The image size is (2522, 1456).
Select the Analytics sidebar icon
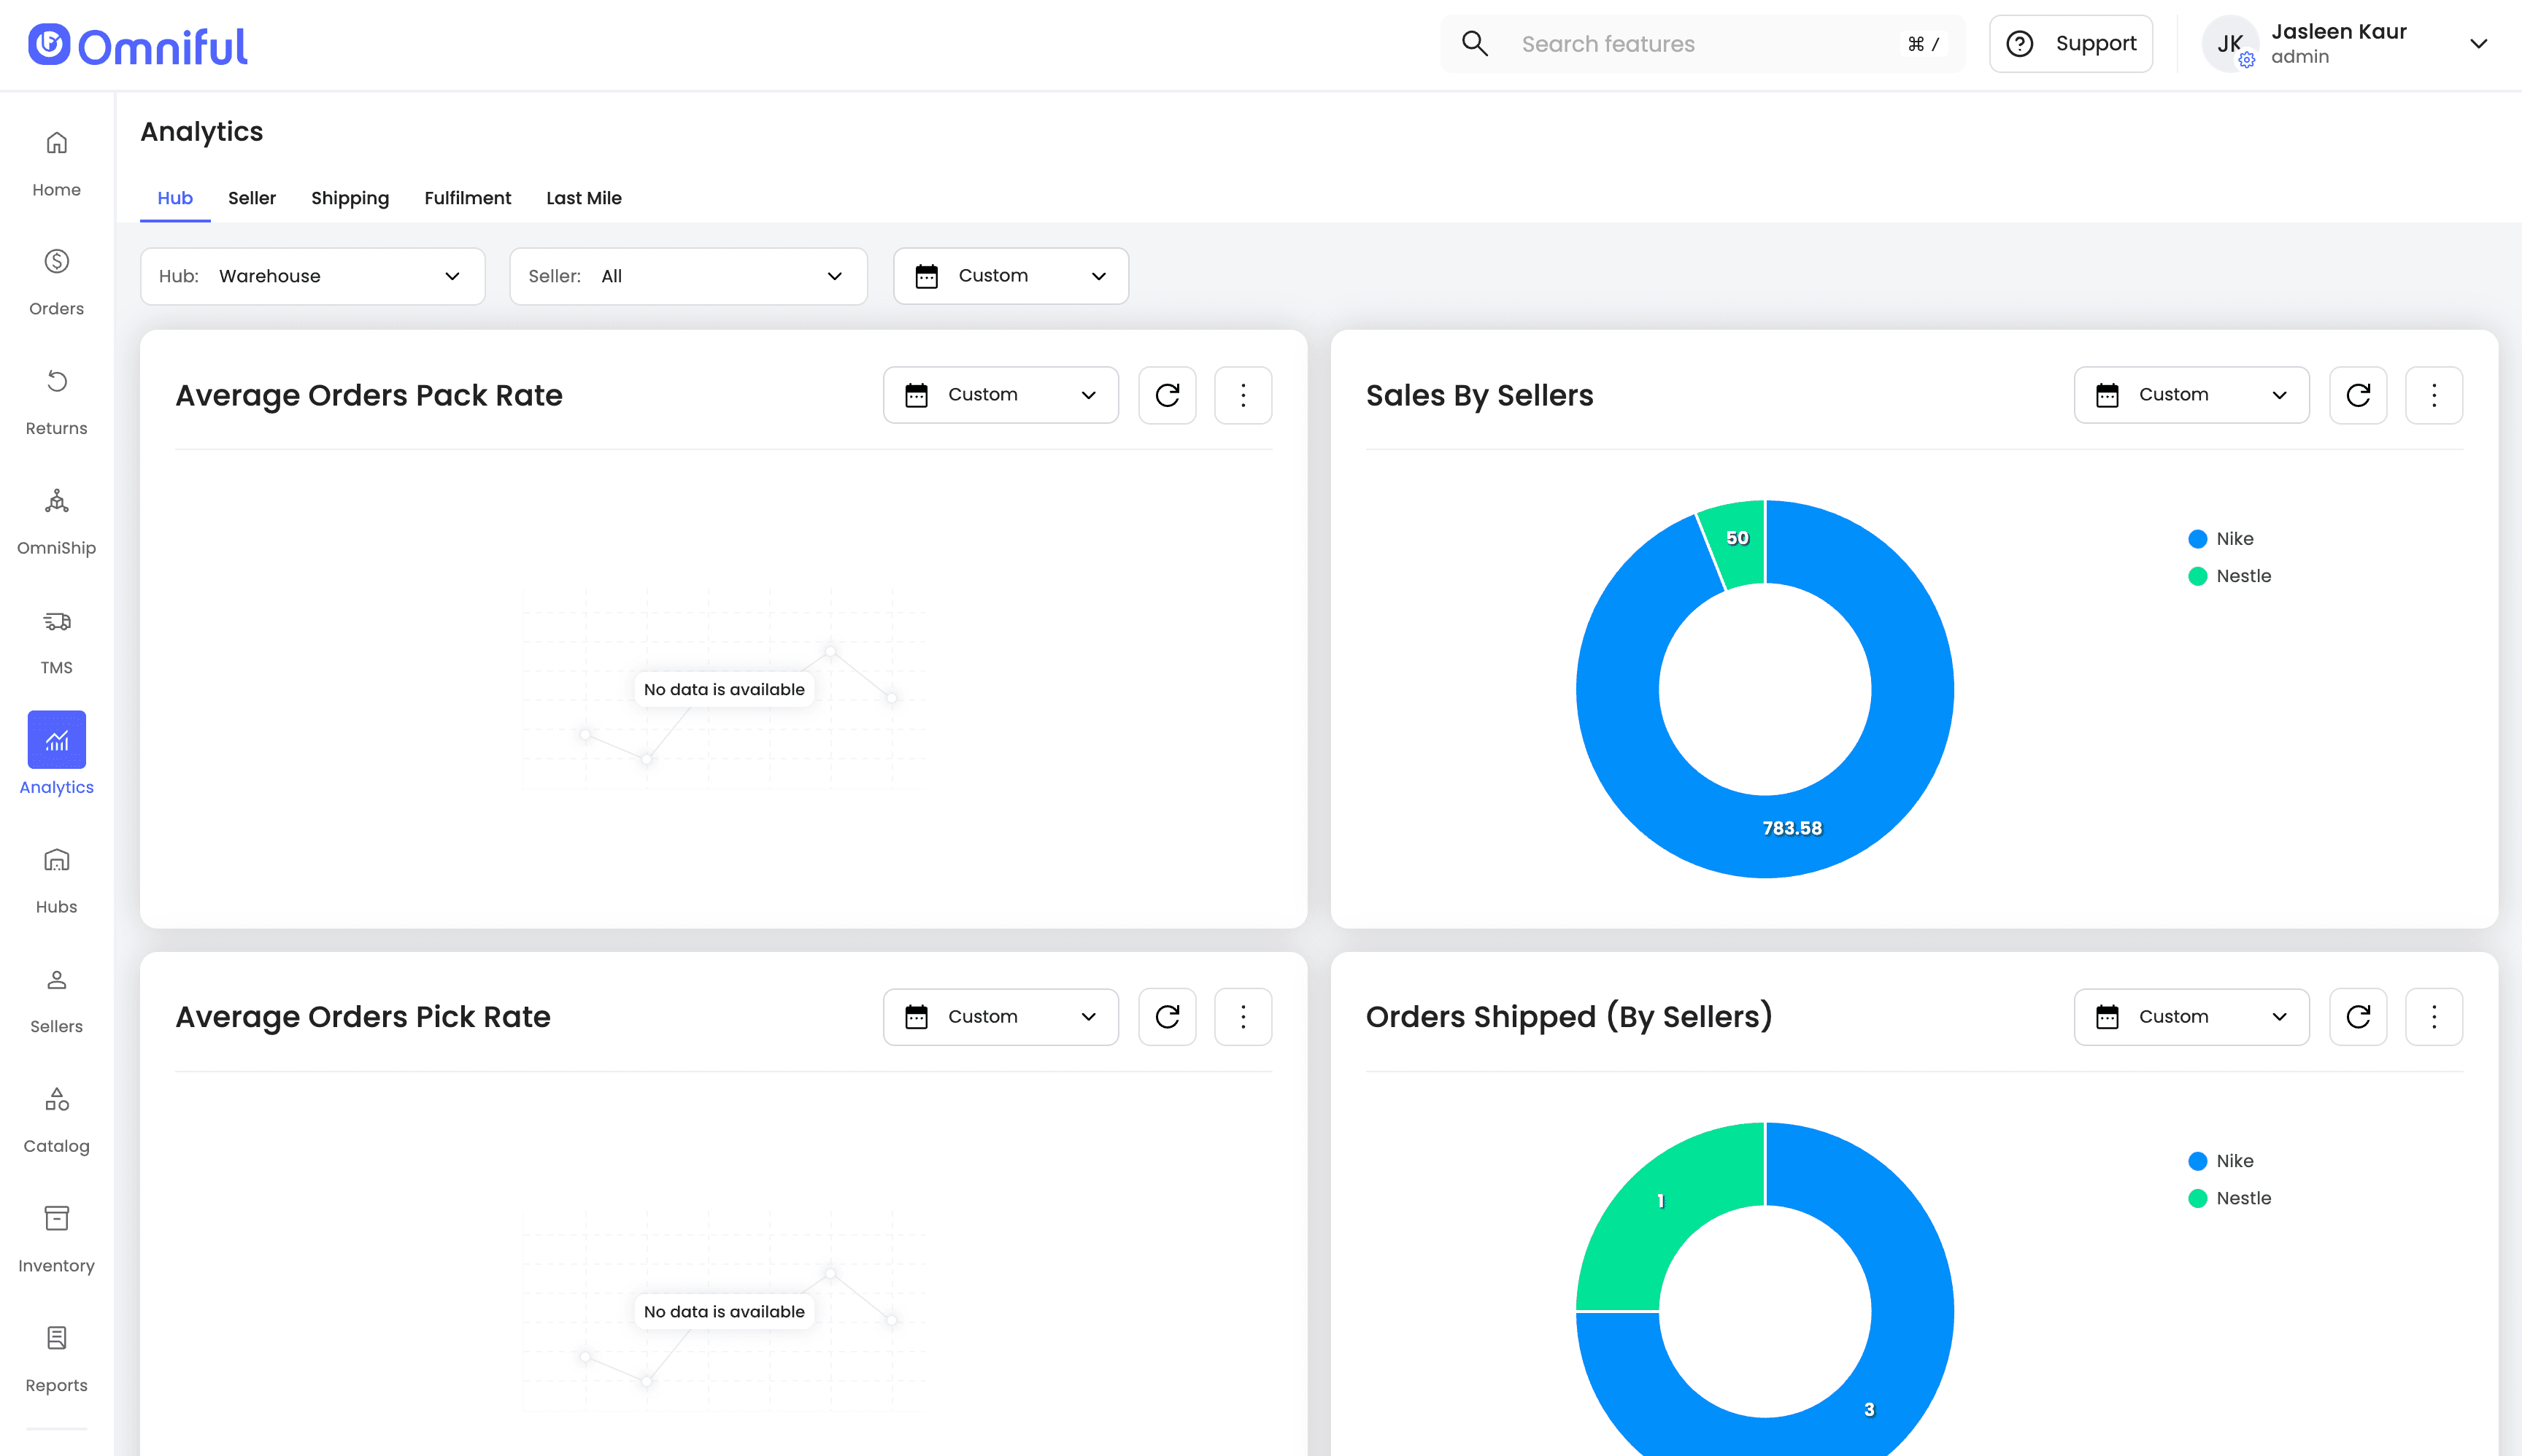pyautogui.click(x=56, y=740)
